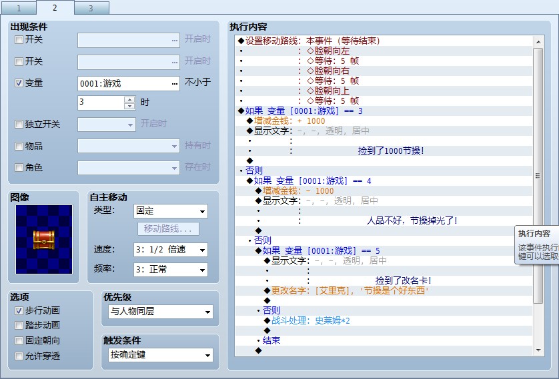Viewport: 559px width, 379px height.
Task: Enable the 独立开关 condition checkbox
Action: coord(19,124)
